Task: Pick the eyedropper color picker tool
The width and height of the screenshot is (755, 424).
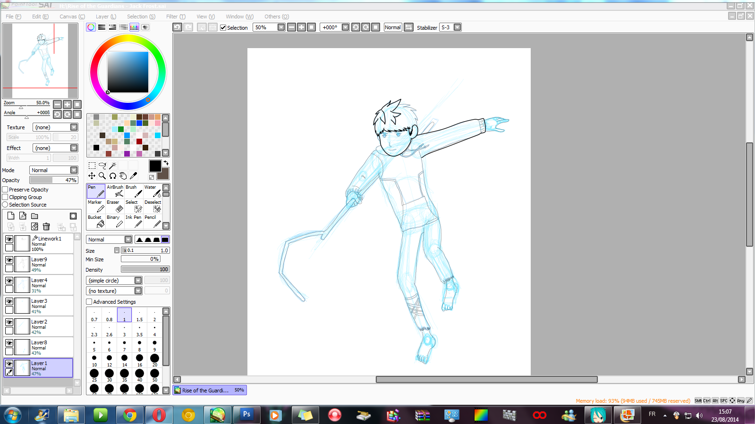Action: (x=133, y=176)
